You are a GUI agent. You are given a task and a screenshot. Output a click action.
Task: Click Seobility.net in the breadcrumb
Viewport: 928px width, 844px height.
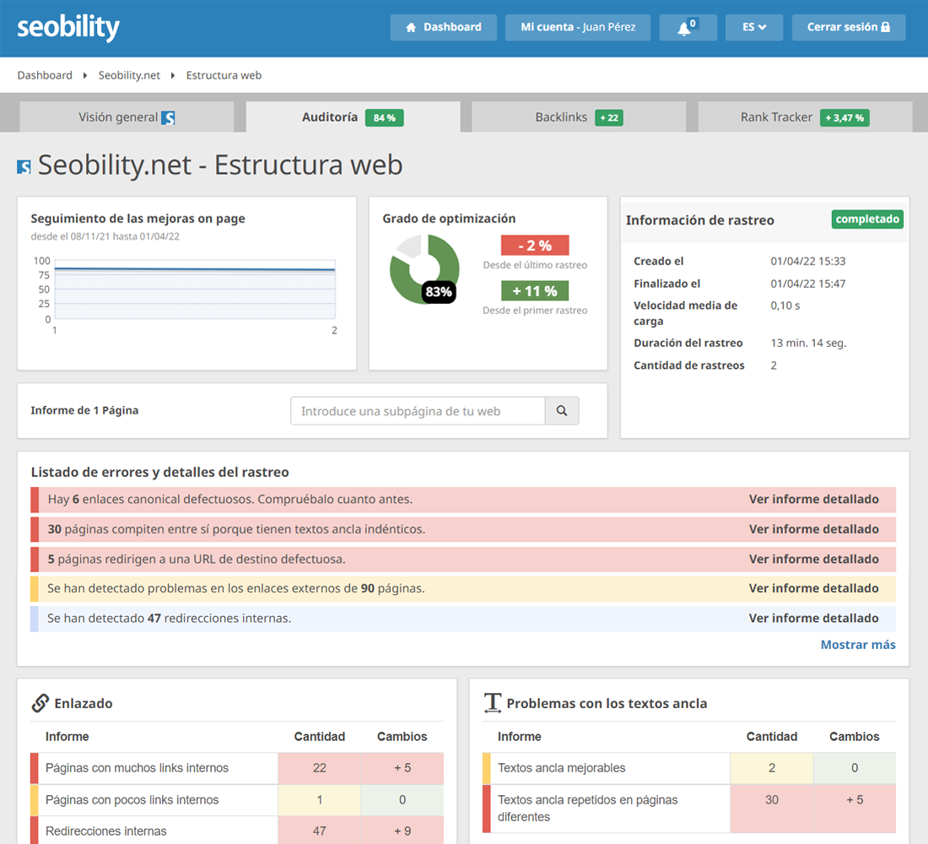(129, 75)
